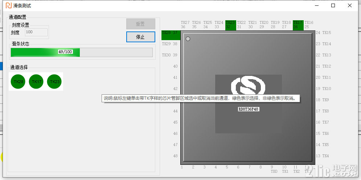Select the TK14 pin 23
This screenshot has width=361, height=180.
tap(324, 44)
